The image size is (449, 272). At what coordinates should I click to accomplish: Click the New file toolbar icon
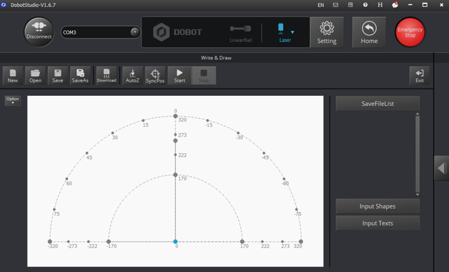click(13, 76)
